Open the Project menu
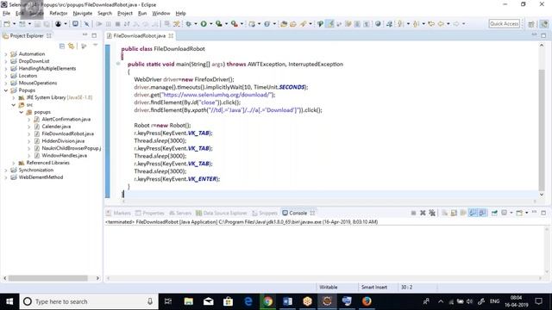This screenshot has width=552, height=310. pyautogui.click(x=125, y=14)
